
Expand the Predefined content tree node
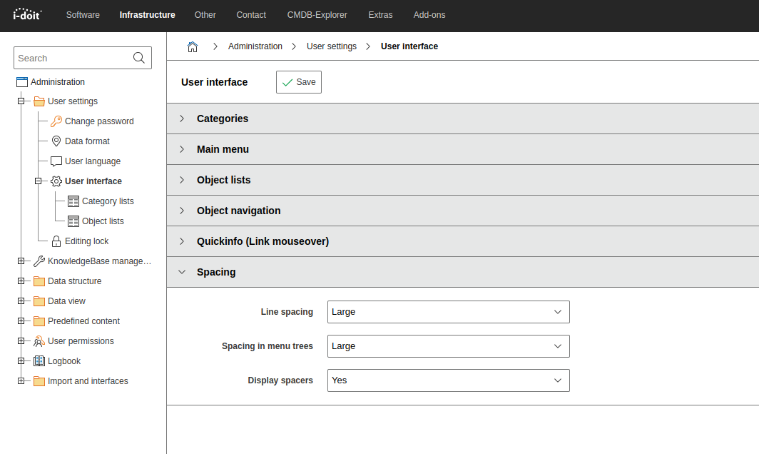coord(21,321)
